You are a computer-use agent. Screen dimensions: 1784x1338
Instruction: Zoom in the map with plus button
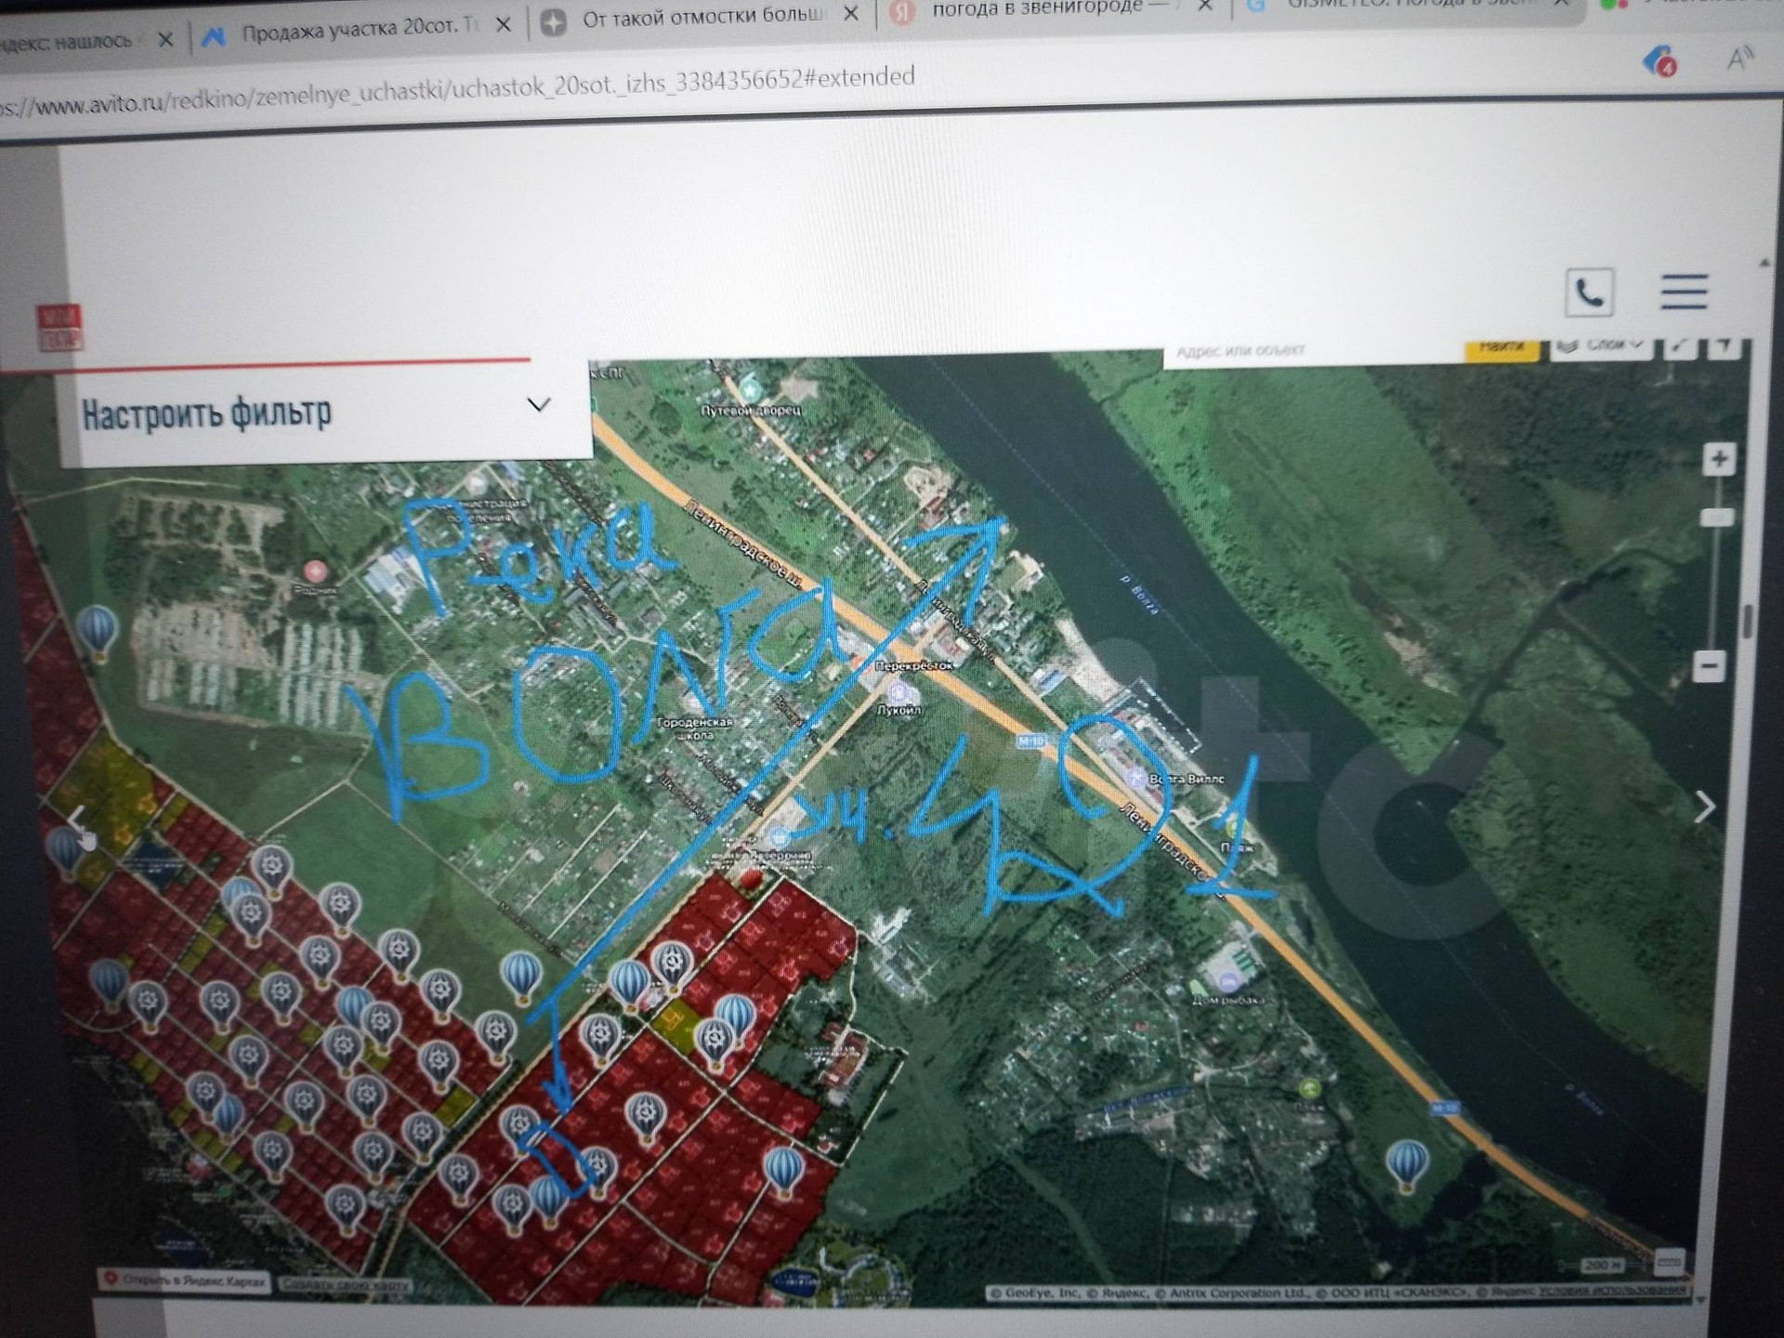(x=1718, y=459)
